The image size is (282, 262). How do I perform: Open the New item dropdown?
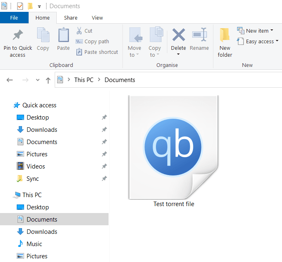255,31
